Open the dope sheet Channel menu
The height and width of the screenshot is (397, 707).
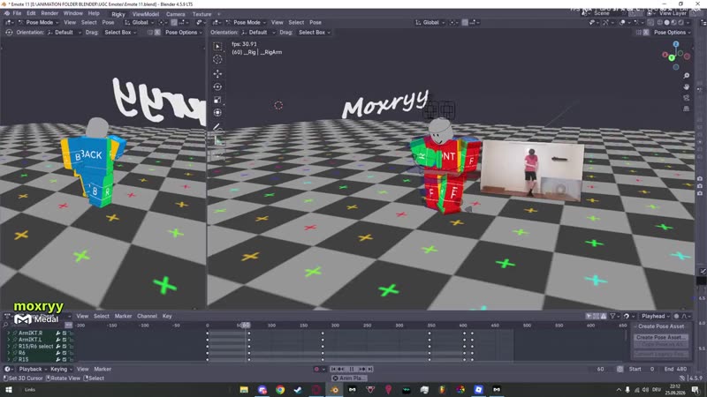[147, 316]
